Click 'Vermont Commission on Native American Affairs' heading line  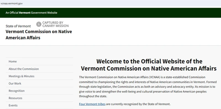pos(149,68)
